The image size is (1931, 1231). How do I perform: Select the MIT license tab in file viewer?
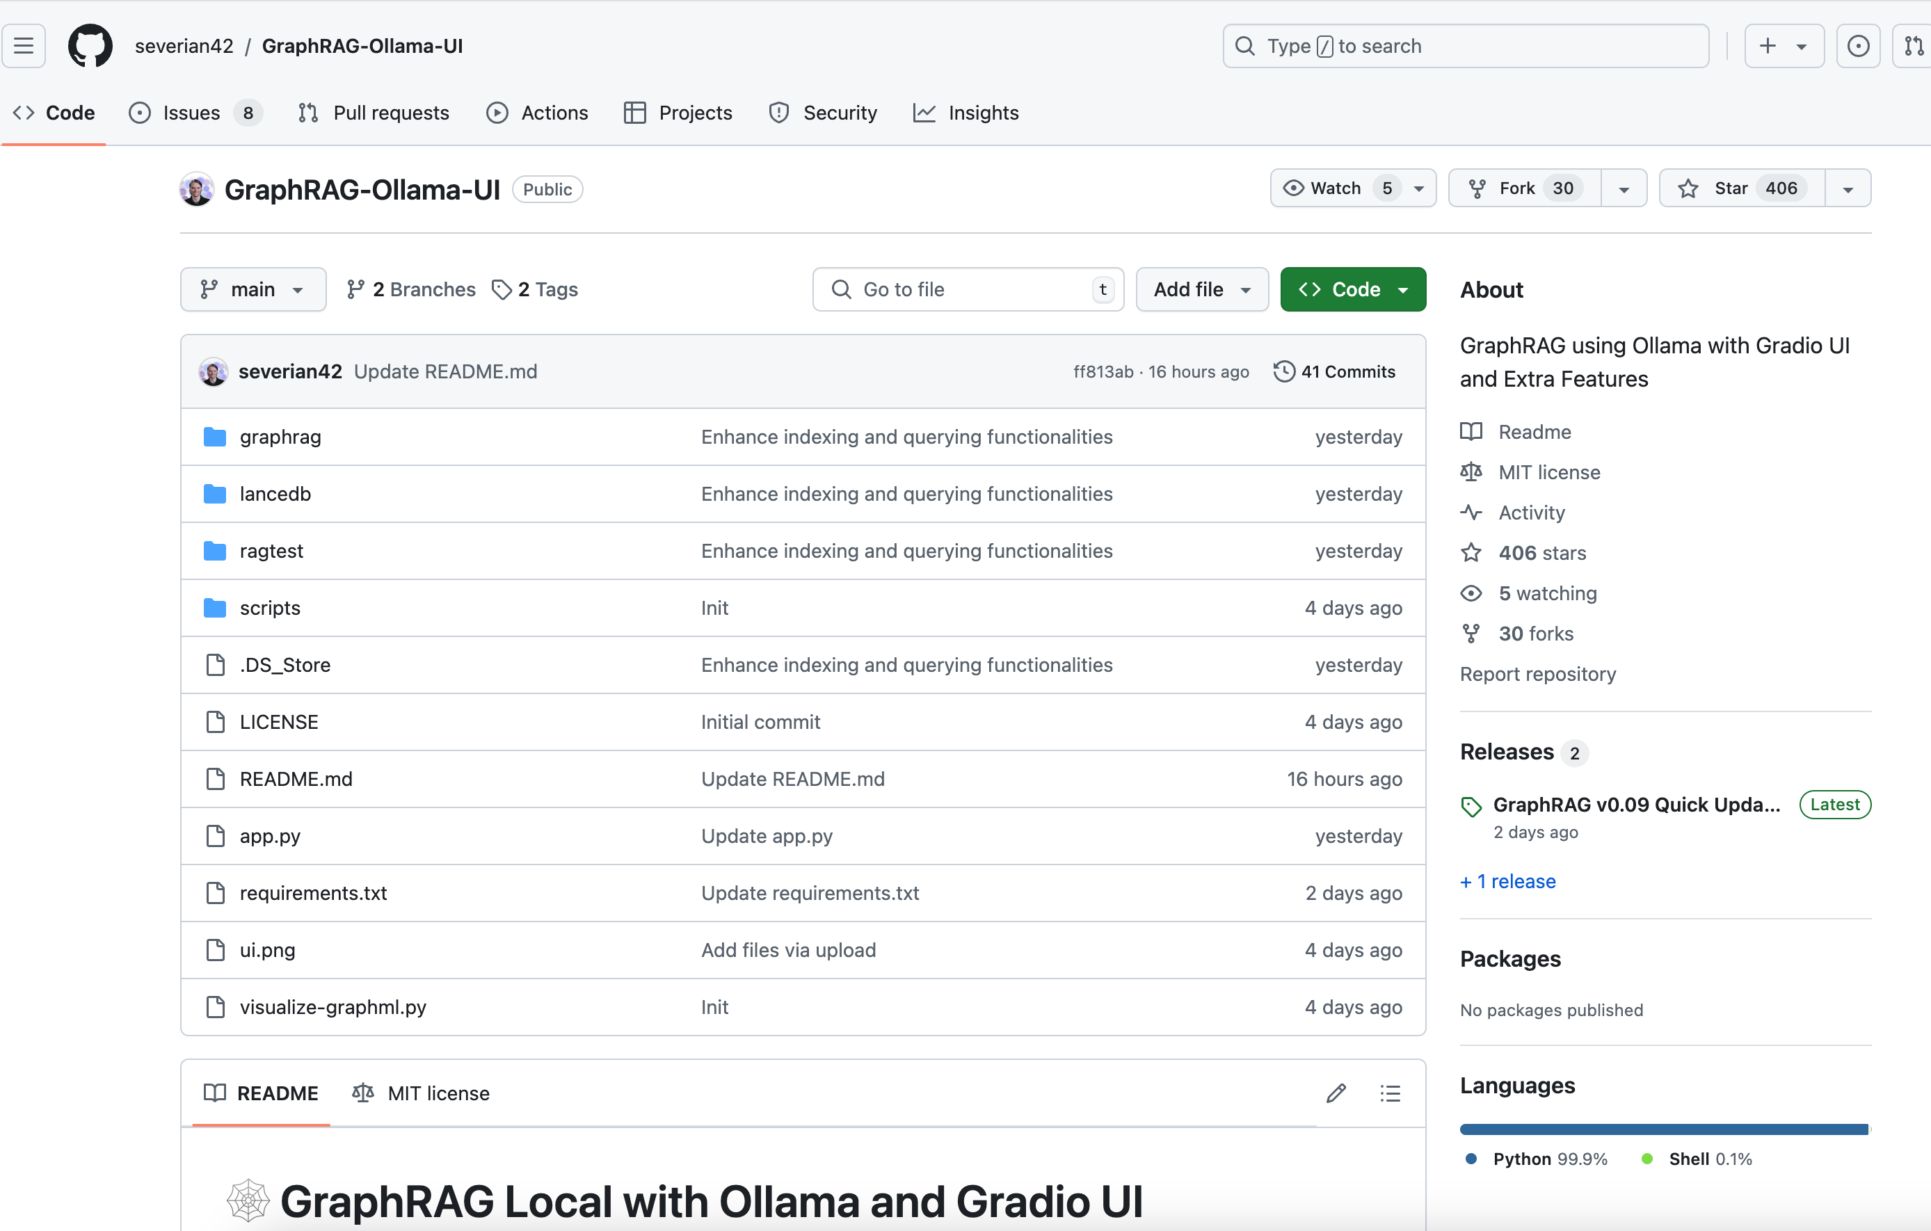click(421, 1093)
